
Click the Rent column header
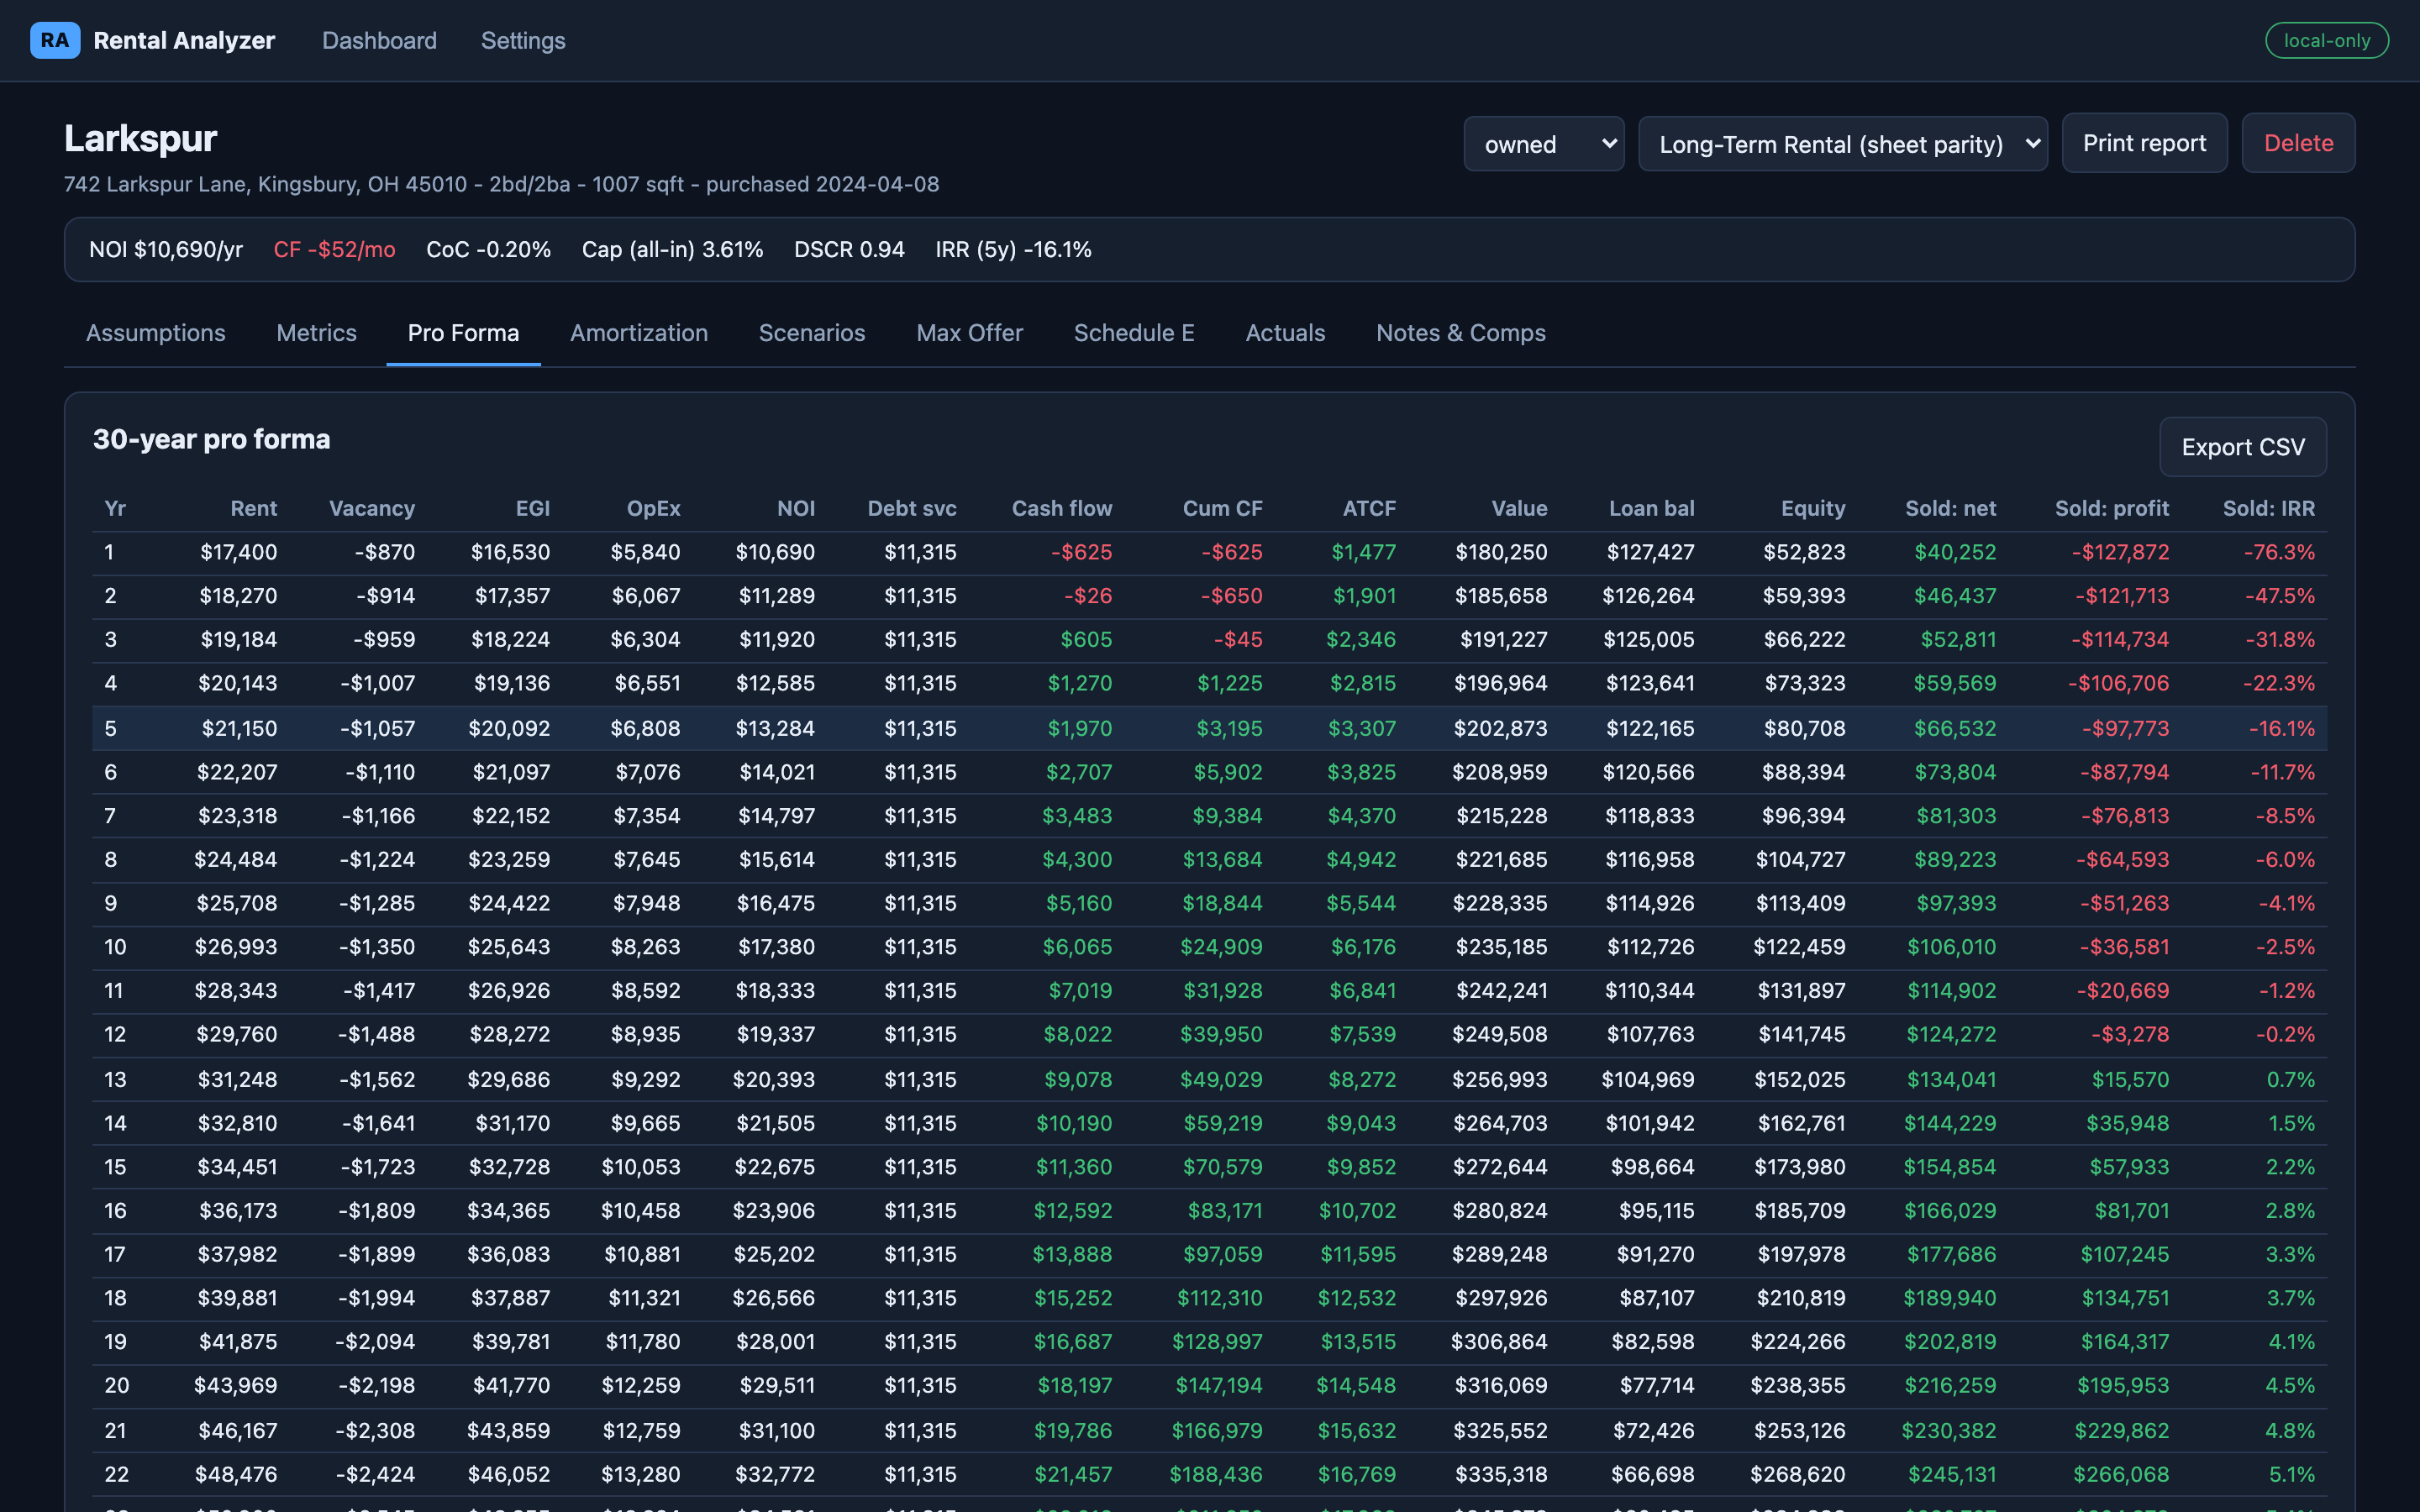[x=254, y=508]
